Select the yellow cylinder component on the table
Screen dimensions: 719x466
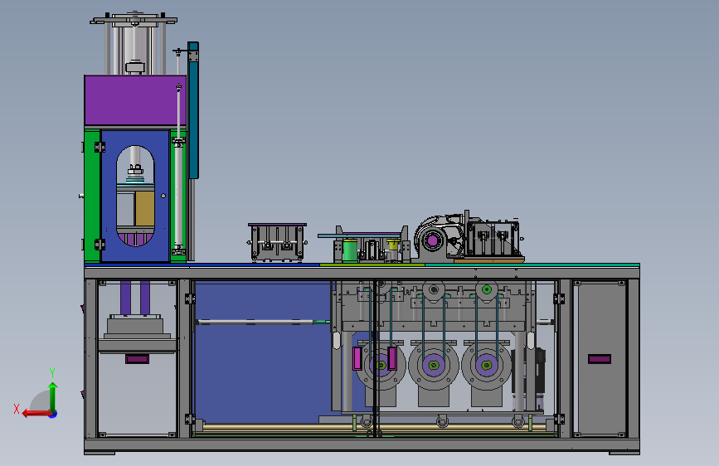pos(392,245)
